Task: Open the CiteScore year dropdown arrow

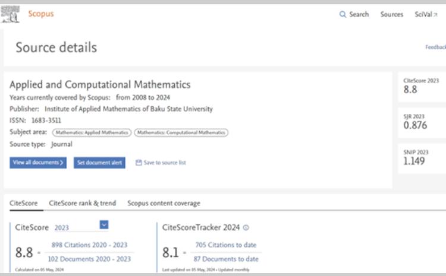Action: pyautogui.click(x=104, y=224)
